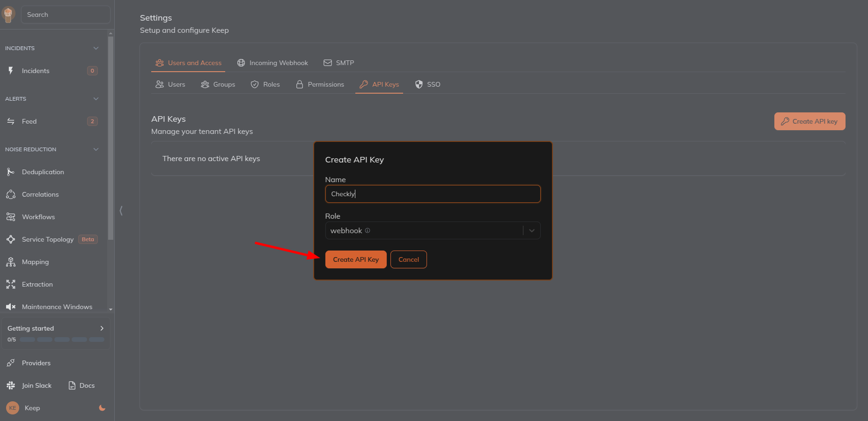Click Join Slack link
The width and height of the screenshot is (868, 421).
37,385
